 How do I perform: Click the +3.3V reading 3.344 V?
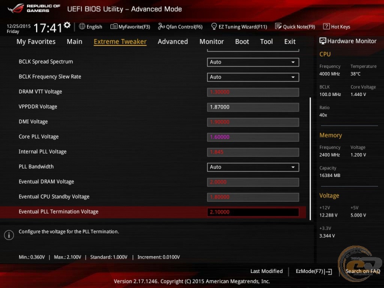[x=327, y=236]
